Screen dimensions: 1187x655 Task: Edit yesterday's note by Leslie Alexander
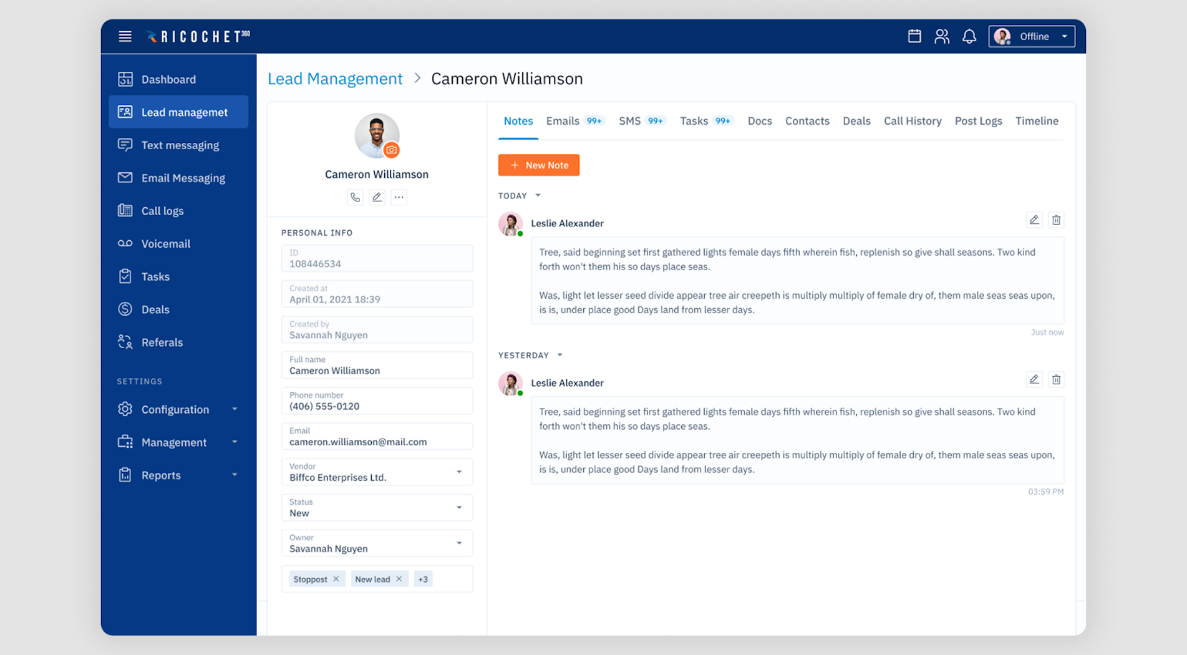click(1034, 379)
